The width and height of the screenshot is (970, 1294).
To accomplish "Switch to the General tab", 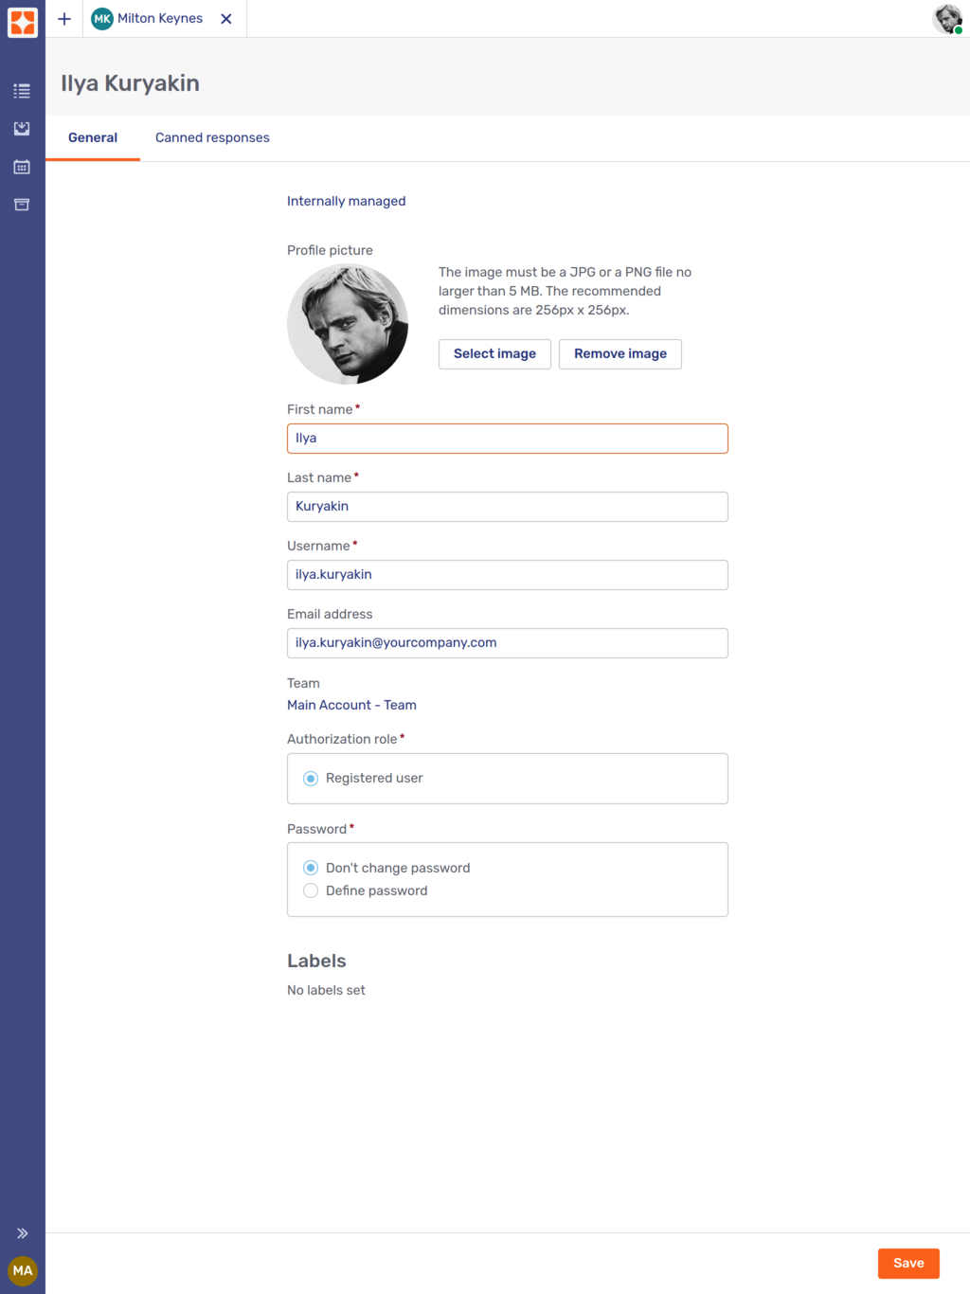I will tap(92, 137).
